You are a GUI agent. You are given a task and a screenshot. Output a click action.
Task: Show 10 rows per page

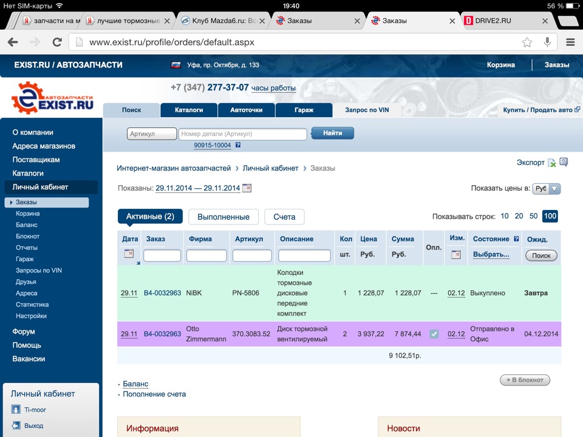(x=505, y=216)
